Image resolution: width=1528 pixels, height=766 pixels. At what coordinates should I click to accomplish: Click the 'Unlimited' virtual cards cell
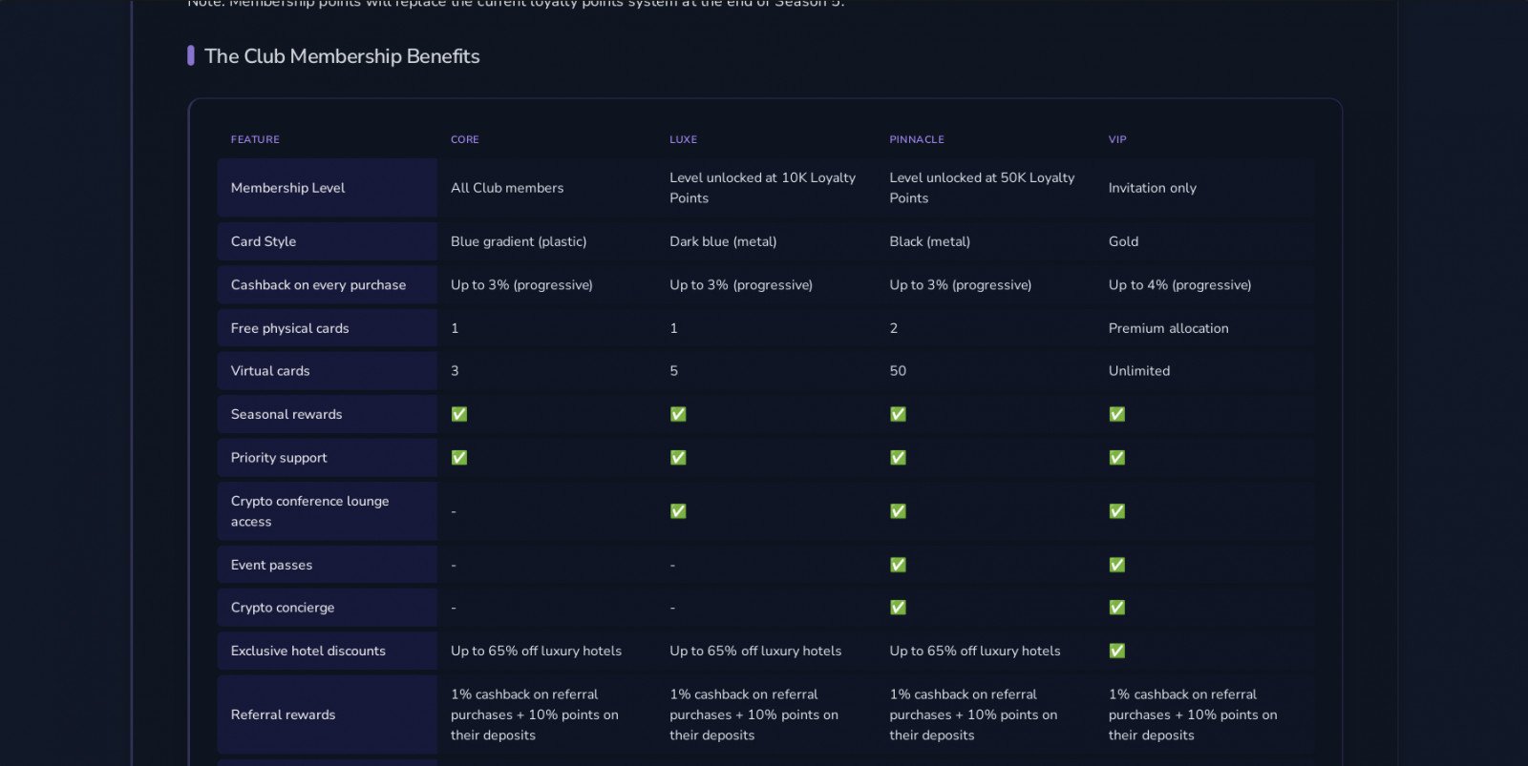click(1138, 371)
